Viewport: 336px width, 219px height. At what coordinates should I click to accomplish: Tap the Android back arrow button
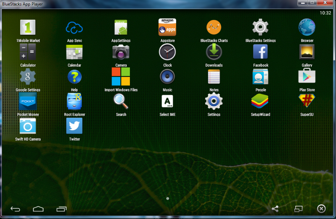point(15,209)
